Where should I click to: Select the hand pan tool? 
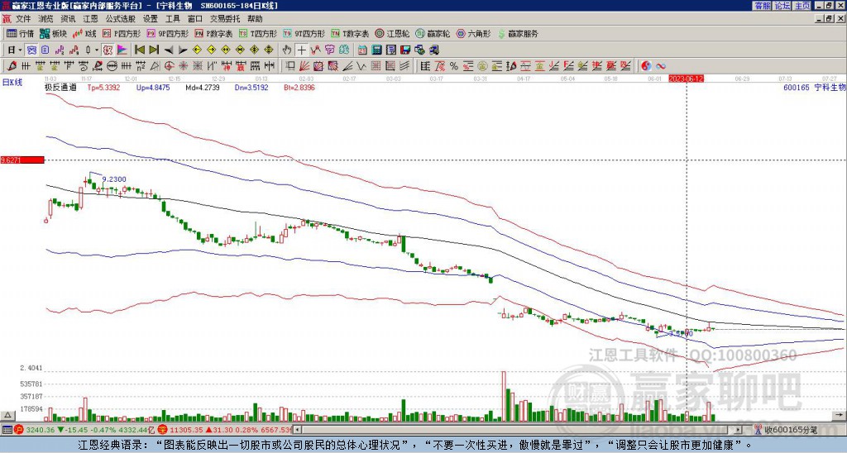pos(287,50)
